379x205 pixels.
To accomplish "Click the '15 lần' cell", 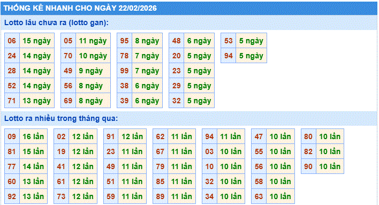I will [x=33, y=151].
